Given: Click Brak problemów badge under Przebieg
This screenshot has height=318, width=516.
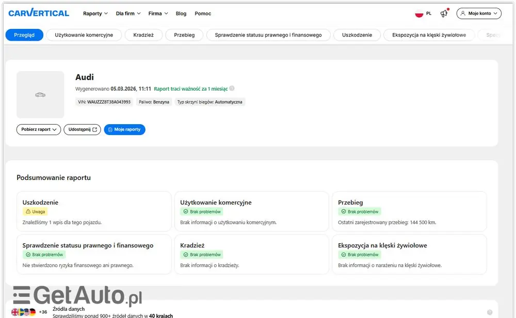Looking at the screenshot, I should [360, 212].
